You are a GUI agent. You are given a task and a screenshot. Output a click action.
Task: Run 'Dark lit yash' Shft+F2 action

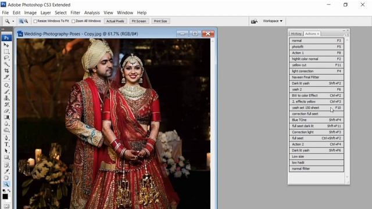316,84
